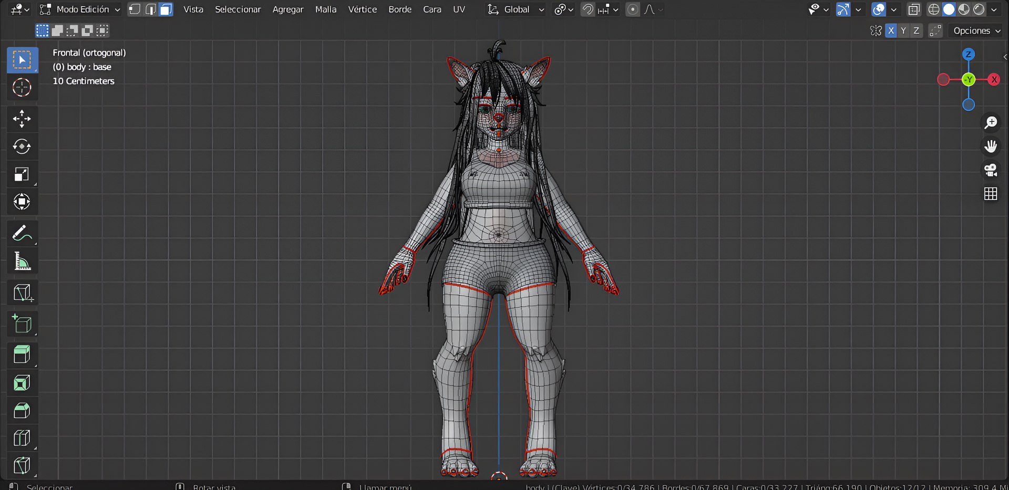
Task: Open the pivot point dropdown
Action: [x=564, y=9]
